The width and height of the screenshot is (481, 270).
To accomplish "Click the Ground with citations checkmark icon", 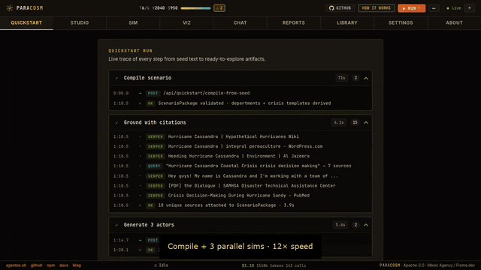I will coord(116,122).
